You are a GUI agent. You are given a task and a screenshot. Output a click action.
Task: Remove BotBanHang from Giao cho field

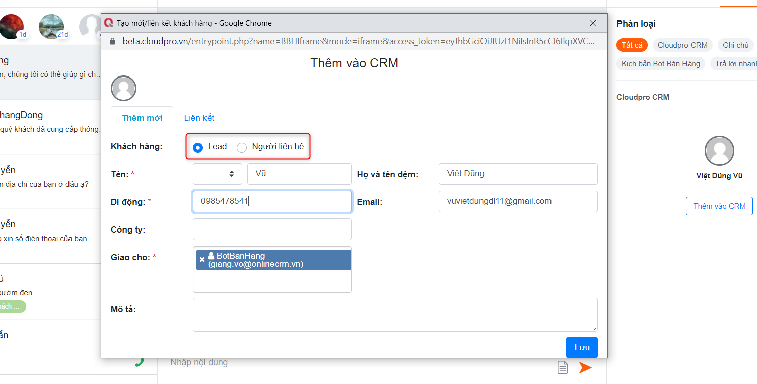click(202, 260)
